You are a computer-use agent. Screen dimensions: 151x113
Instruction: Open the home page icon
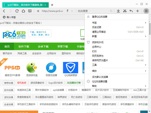[x=23, y=11]
